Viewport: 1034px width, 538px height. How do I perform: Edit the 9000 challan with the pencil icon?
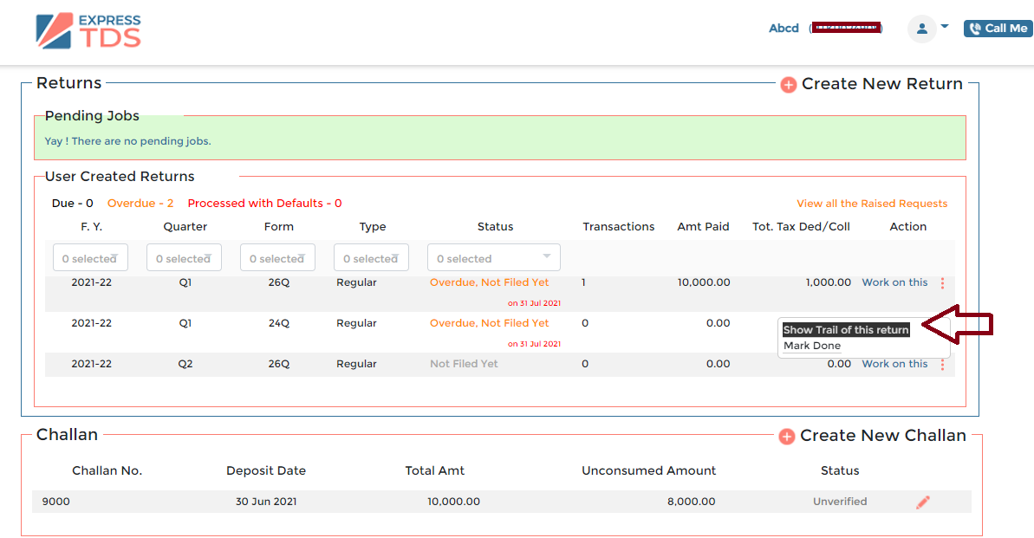click(x=922, y=501)
